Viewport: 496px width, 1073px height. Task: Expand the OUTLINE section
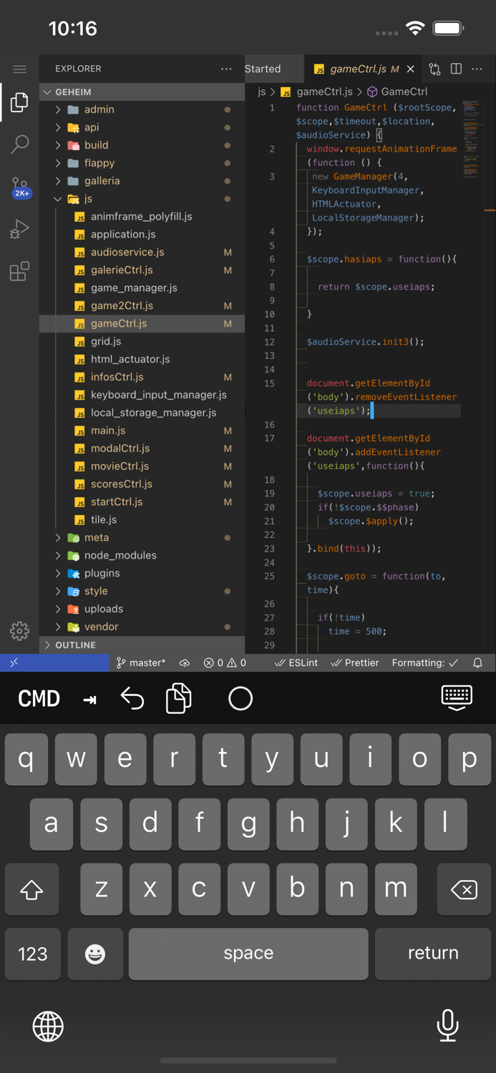coord(78,645)
